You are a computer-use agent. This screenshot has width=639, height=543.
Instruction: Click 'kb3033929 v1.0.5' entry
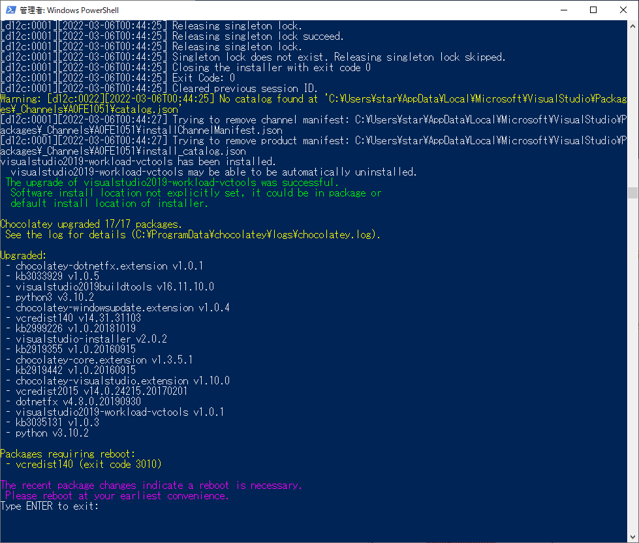pos(57,277)
